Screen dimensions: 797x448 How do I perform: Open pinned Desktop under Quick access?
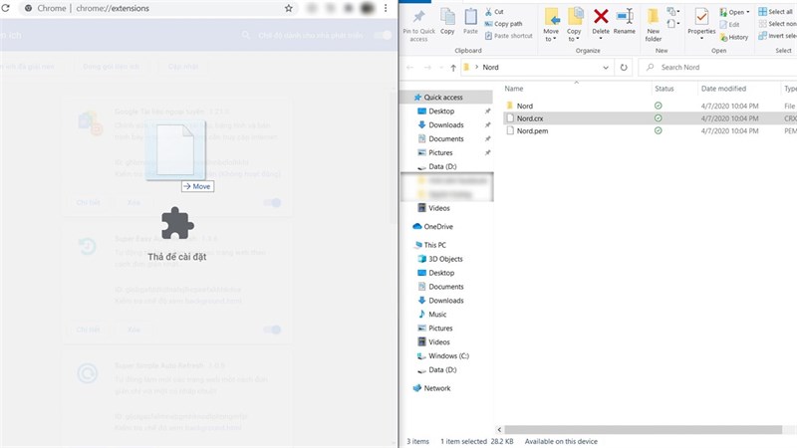(441, 111)
